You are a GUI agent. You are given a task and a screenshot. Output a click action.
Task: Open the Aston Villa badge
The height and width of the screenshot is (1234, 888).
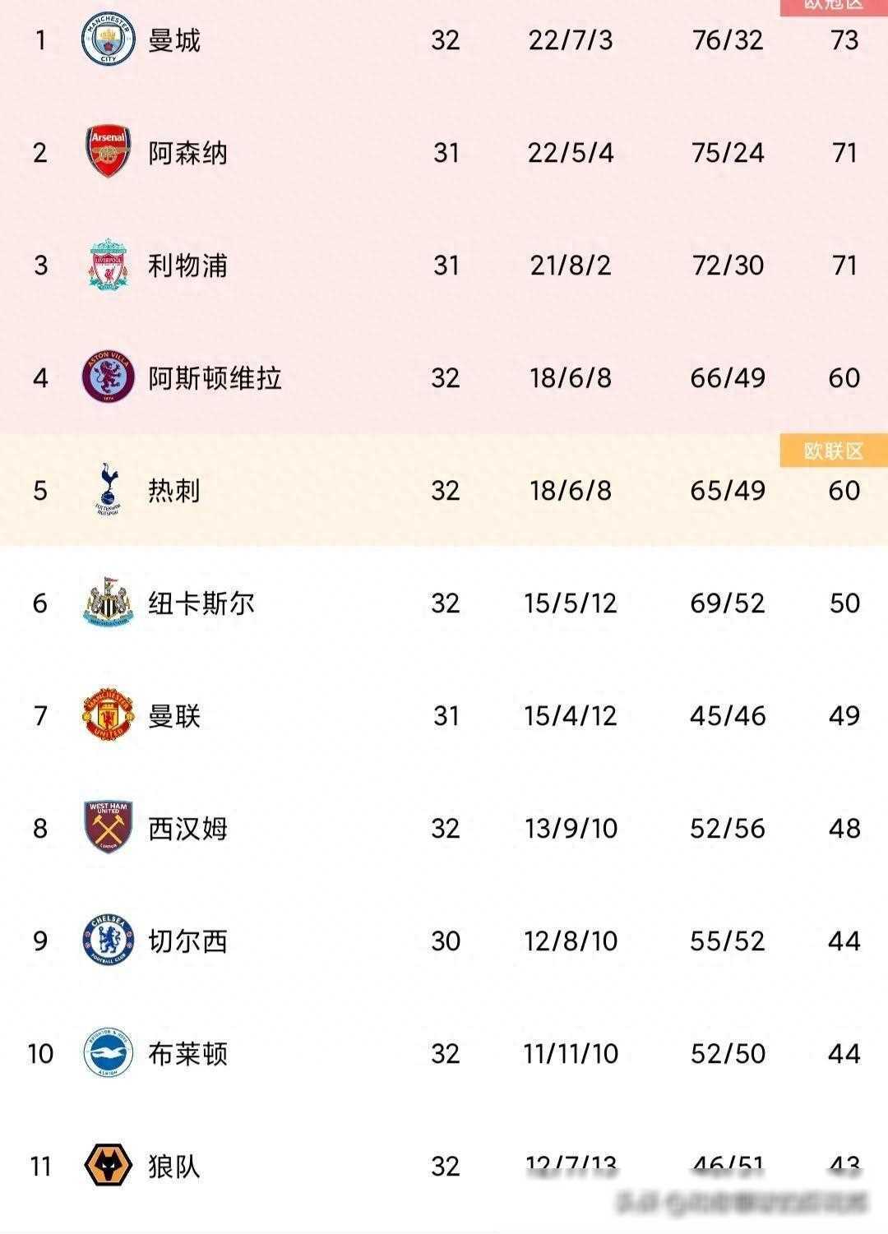108,377
